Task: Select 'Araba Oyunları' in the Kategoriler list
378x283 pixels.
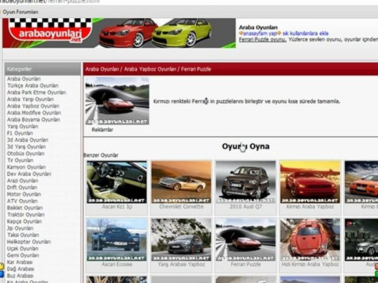Action: (x=24, y=79)
